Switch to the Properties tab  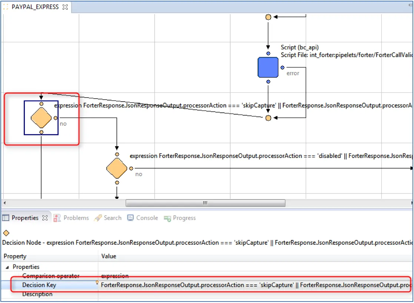[x=25, y=218]
